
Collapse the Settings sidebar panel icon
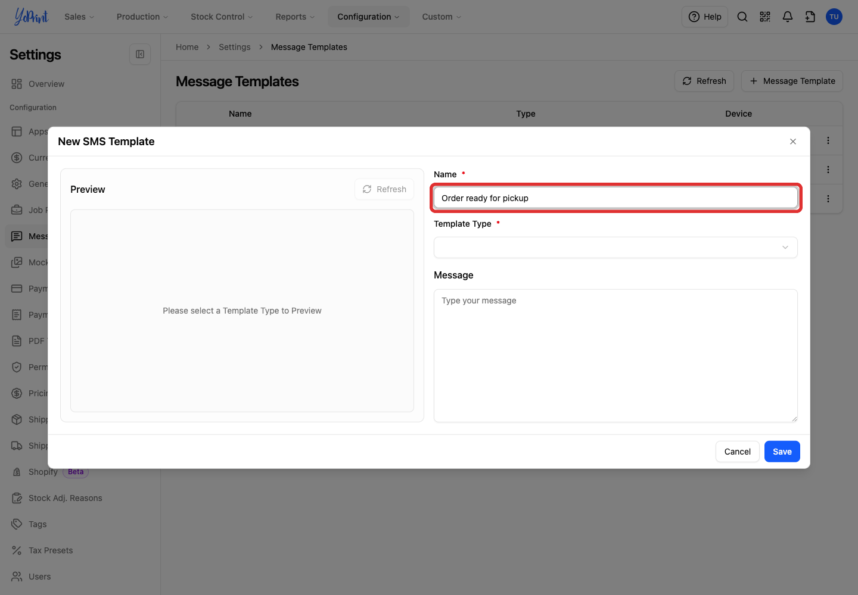click(x=140, y=54)
